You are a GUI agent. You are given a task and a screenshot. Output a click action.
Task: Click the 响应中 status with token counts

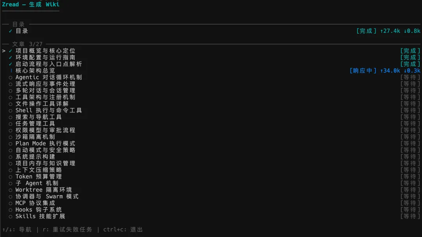385,70
